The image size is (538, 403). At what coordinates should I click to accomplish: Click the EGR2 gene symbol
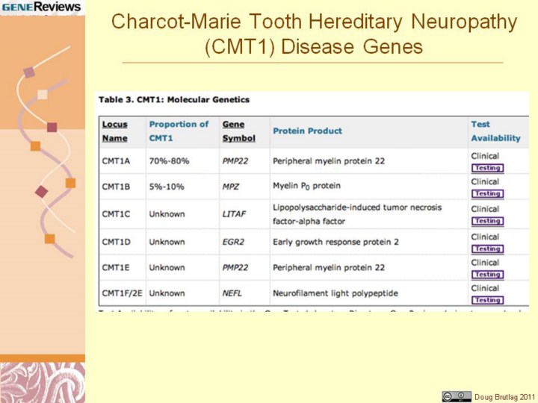click(x=234, y=242)
